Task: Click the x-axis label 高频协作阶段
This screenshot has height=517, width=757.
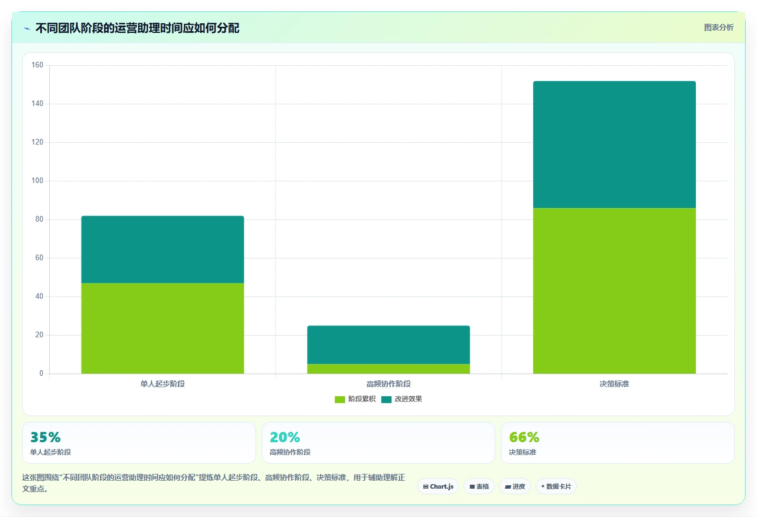Action: click(388, 384)
